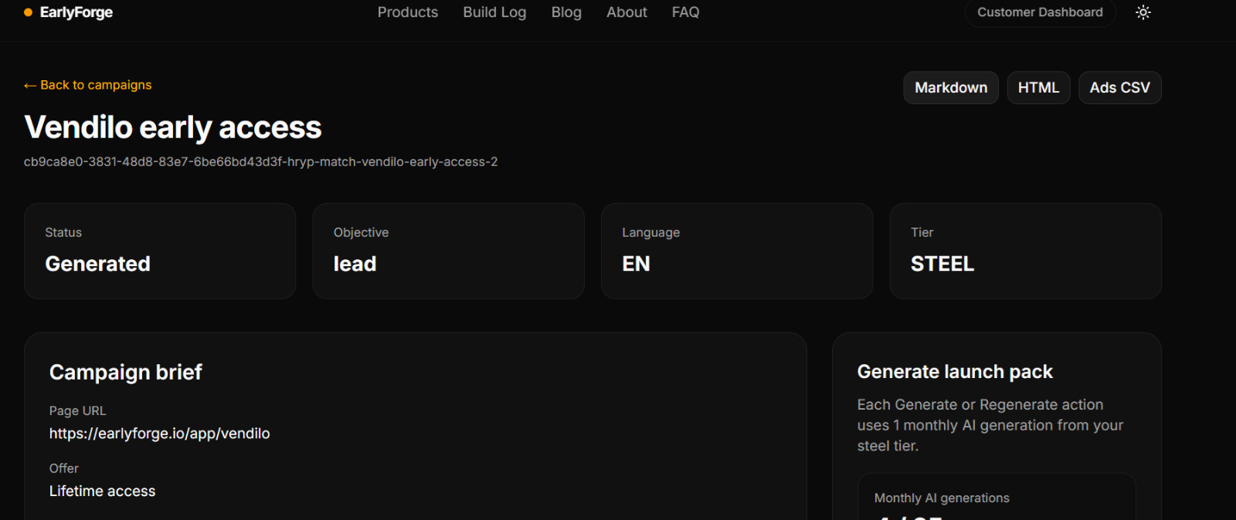Click the EarlyForge brand name
This screenshot has height=520, width=1236.
tap(76, 12)
